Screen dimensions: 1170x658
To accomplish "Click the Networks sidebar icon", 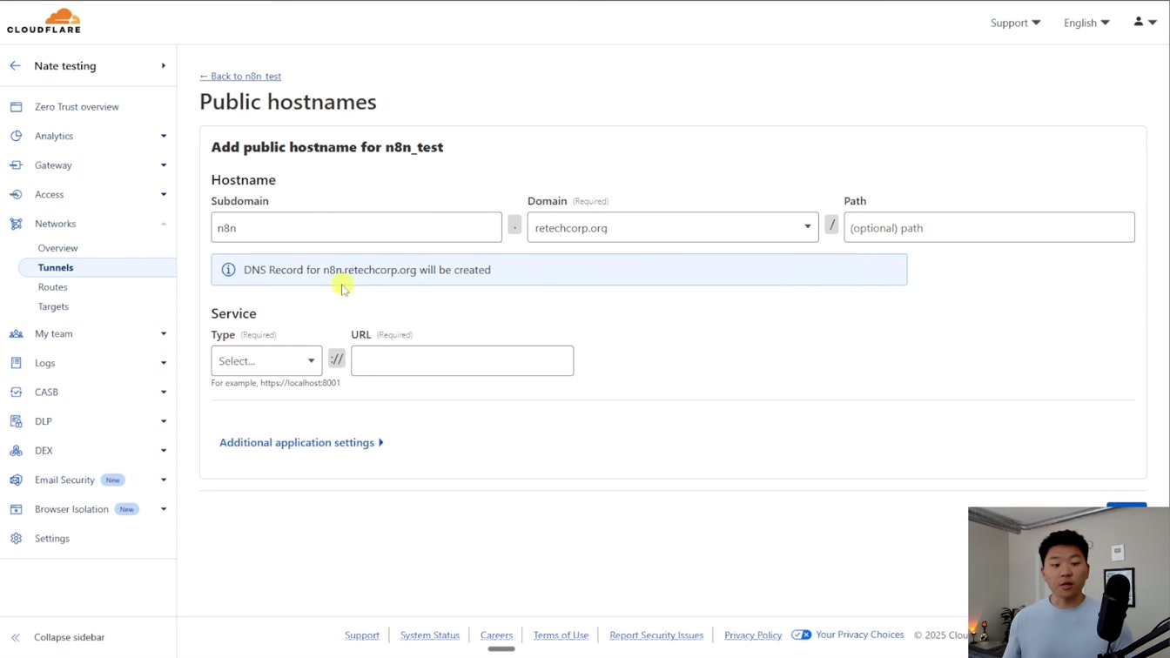I will click(x=16, y=224).
